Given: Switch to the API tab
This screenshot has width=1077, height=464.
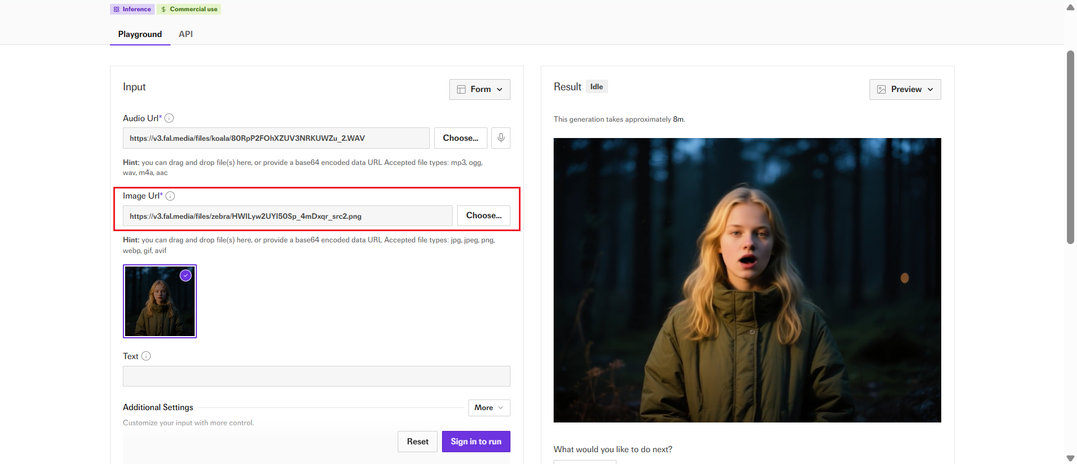Looking at the screenshot, I should coord(186,34).
